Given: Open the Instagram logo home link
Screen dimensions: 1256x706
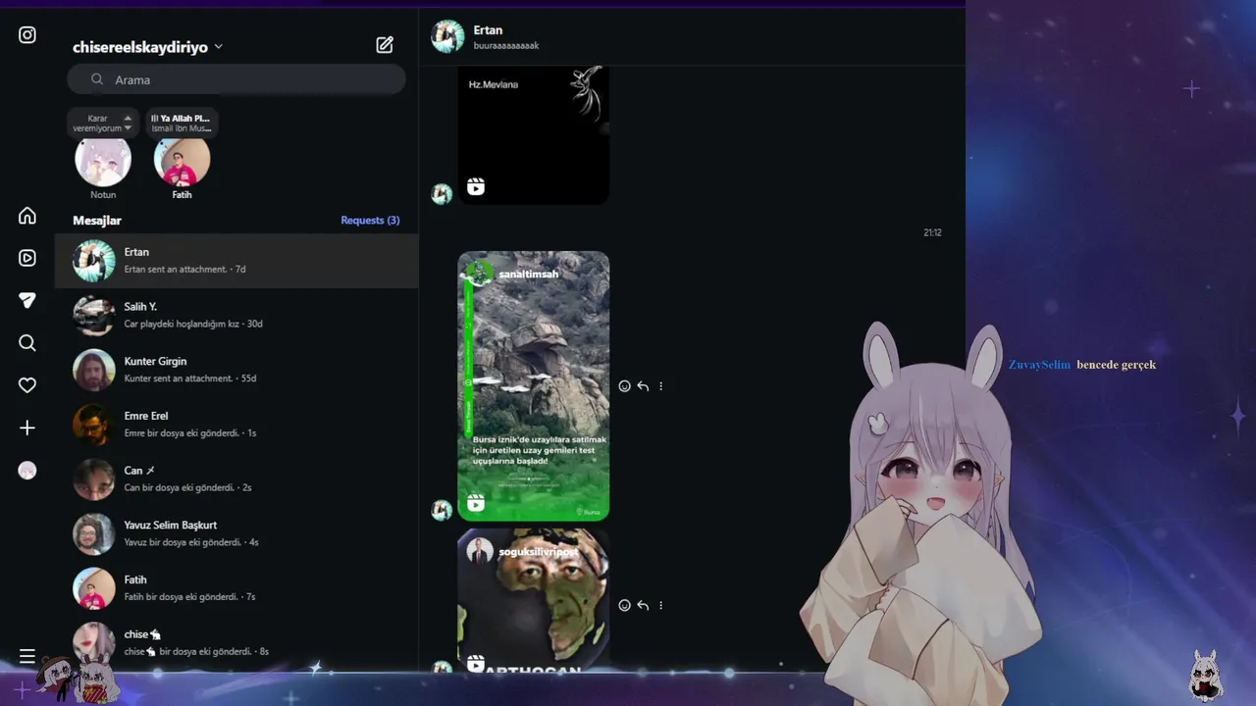Looking at the screenshot, I should coord(27,35).
